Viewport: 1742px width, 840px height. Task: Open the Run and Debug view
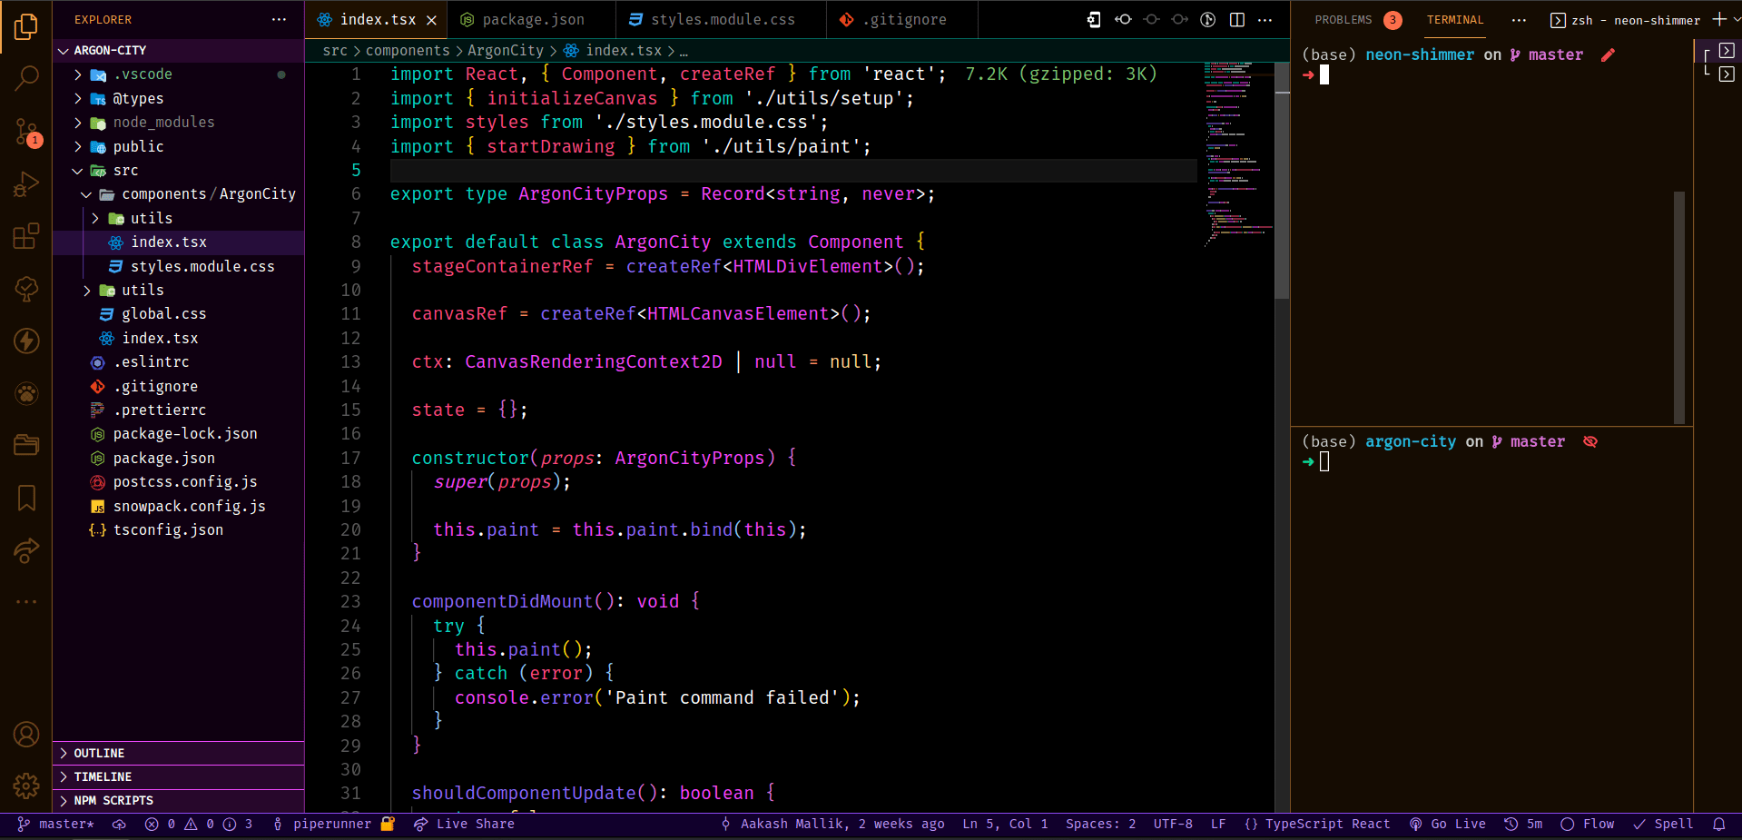click(x=26, y=184)
